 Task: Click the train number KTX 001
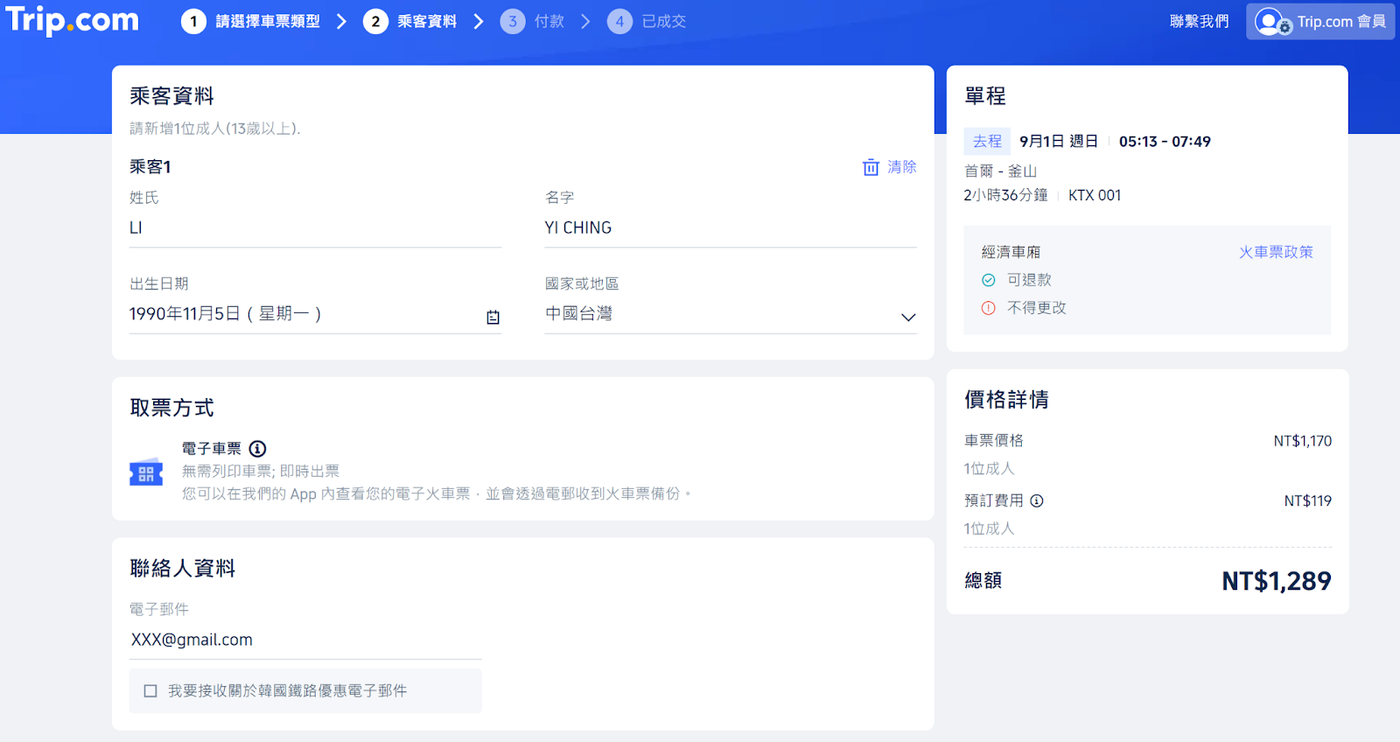click(x=1095, y=195)
